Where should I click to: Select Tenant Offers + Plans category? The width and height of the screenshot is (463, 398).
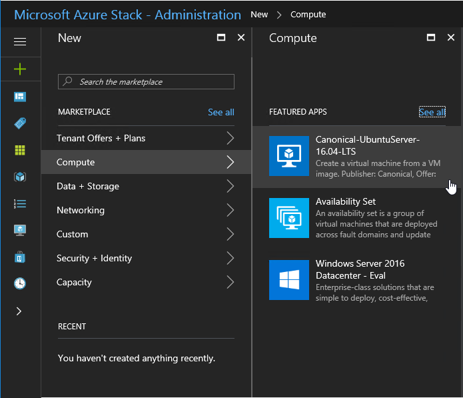coord(146,138)
